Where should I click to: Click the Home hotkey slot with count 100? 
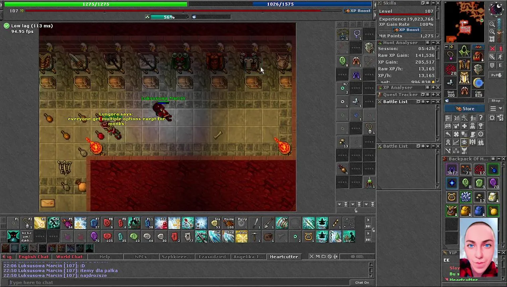(x=228, y=223)
